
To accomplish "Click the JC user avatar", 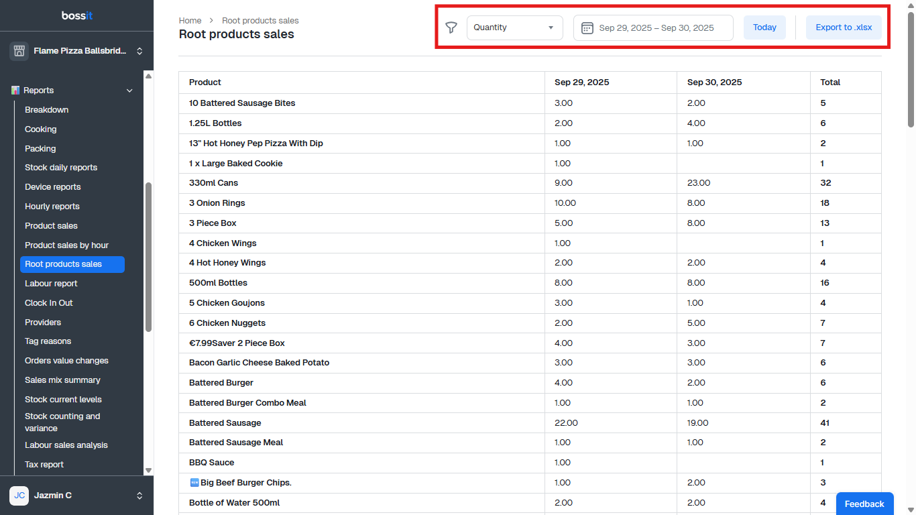I will 19,496.
